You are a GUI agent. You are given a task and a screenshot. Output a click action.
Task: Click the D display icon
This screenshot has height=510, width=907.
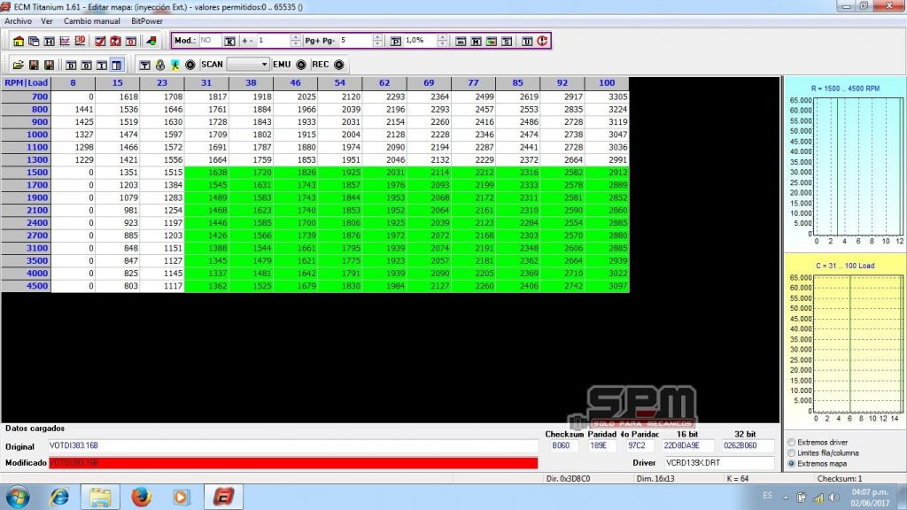coord(71,65)
